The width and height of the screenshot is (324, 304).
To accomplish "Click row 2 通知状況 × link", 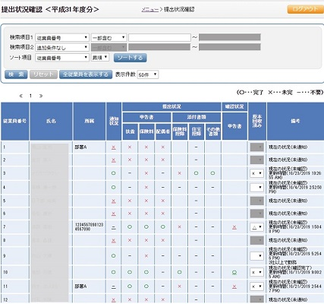I will [x=114, y=160].
